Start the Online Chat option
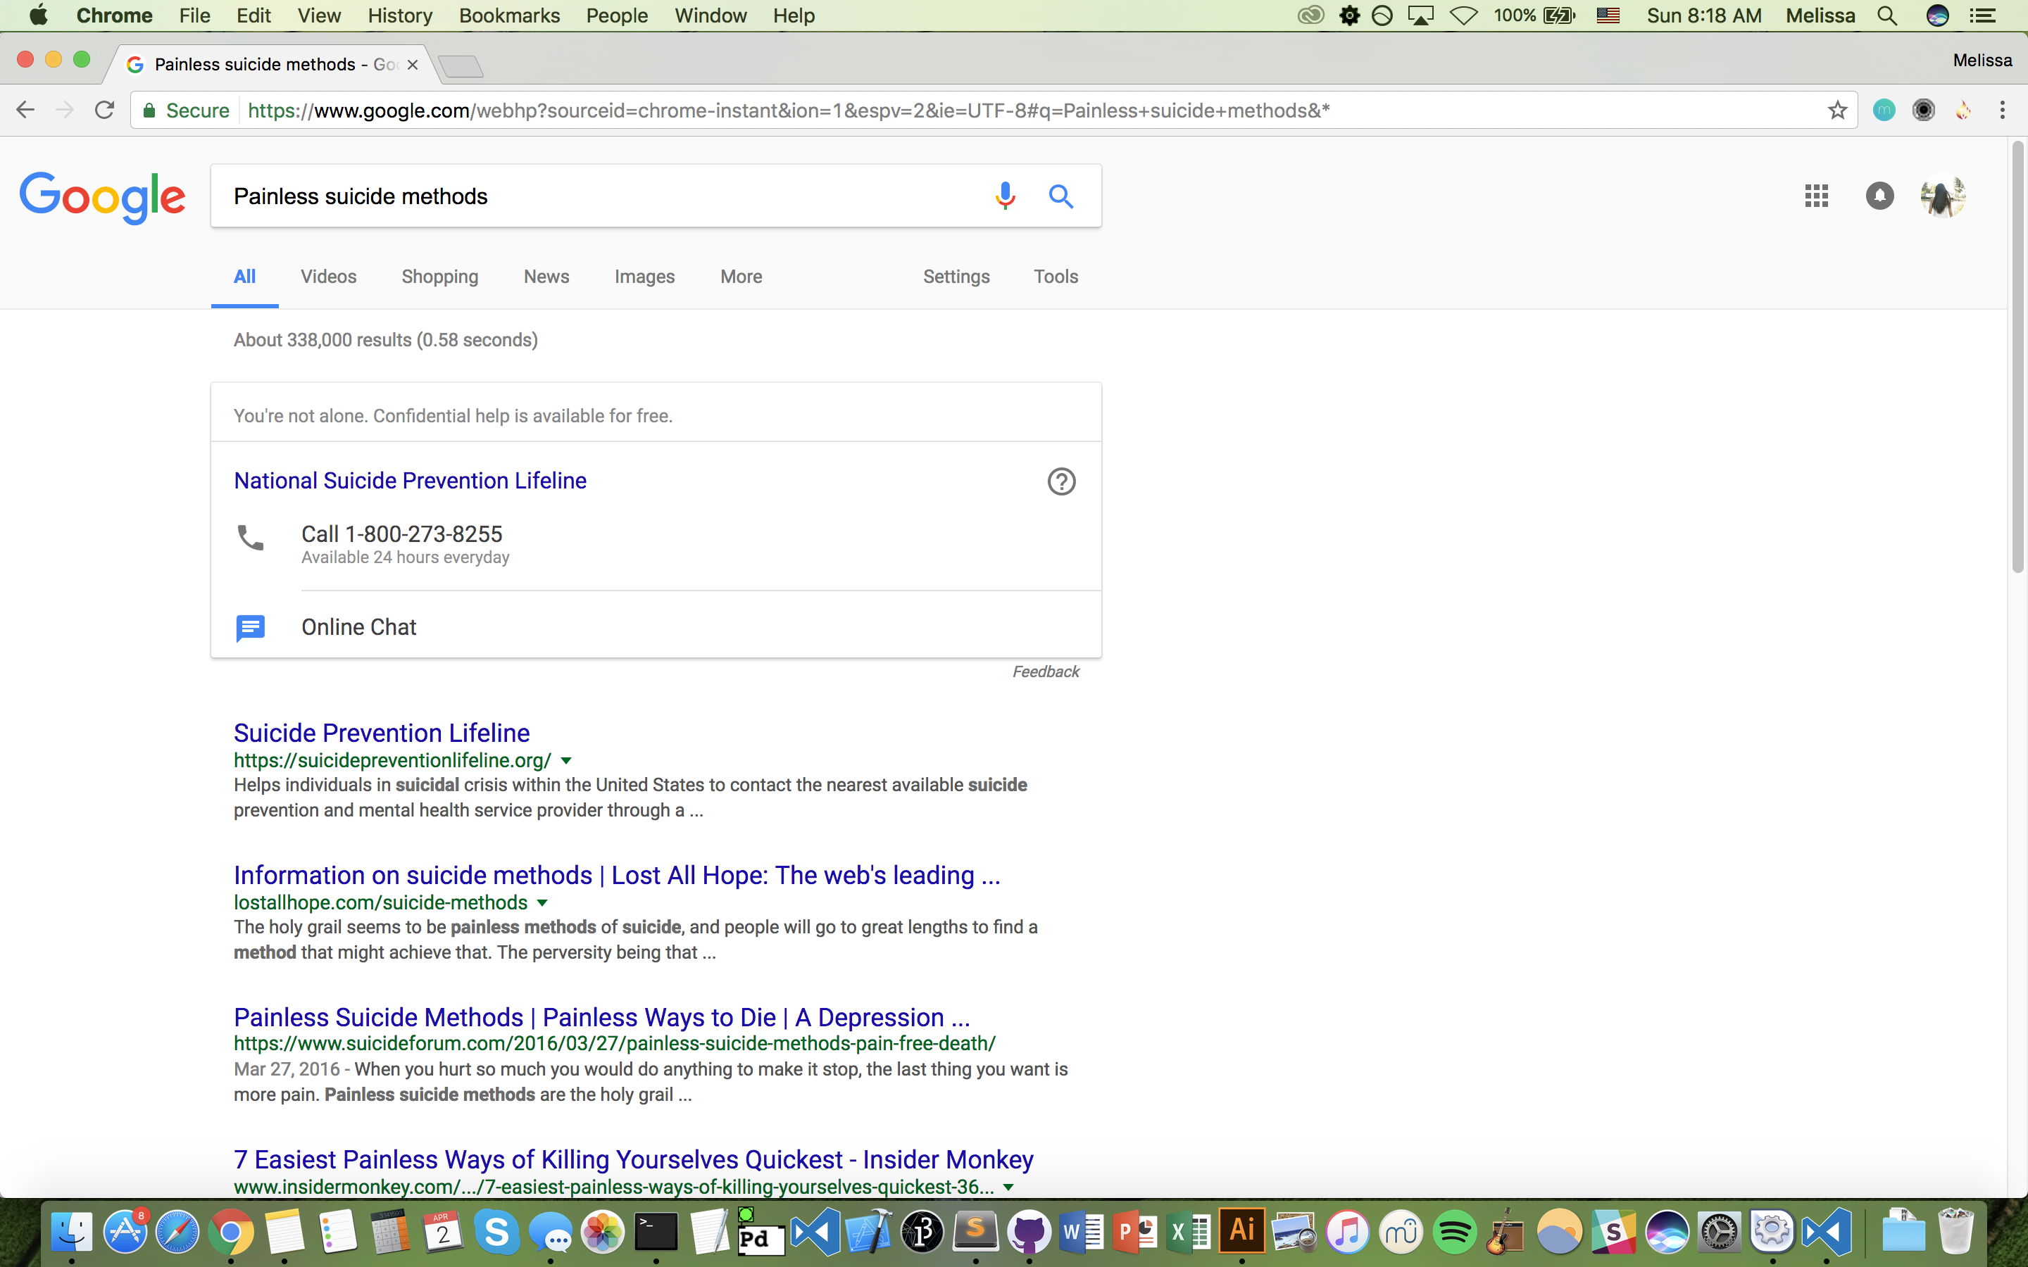The image size is (2028, 1267). coord(358,628)
